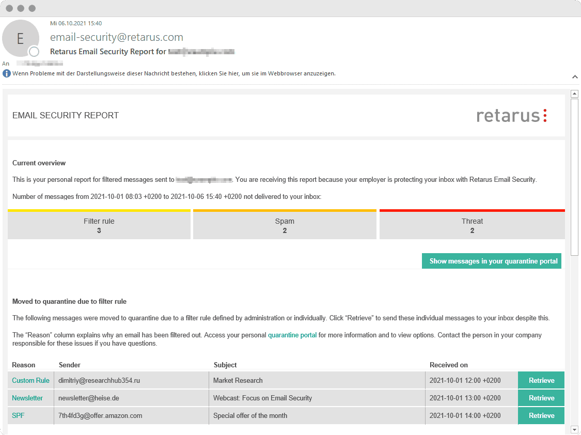
Task: Click sender 7th4fd3g@offer.amazon.com
Action: pos(100,415)
